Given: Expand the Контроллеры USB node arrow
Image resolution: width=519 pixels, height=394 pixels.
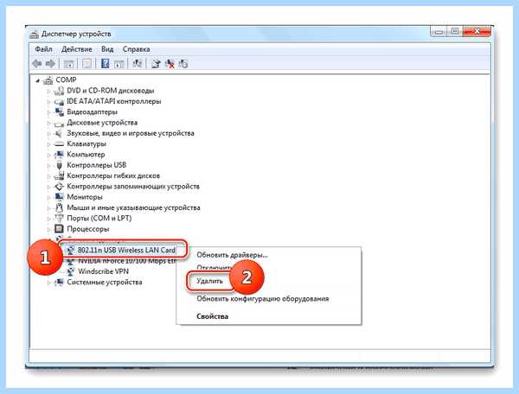Looking at the screenshot, I should point(48,166).
